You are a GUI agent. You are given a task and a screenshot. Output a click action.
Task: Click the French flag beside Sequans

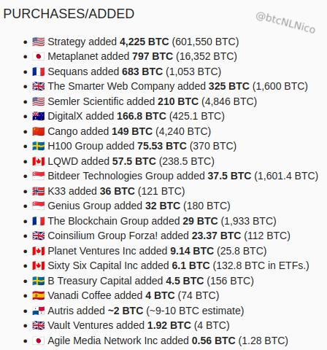point(39,71)
